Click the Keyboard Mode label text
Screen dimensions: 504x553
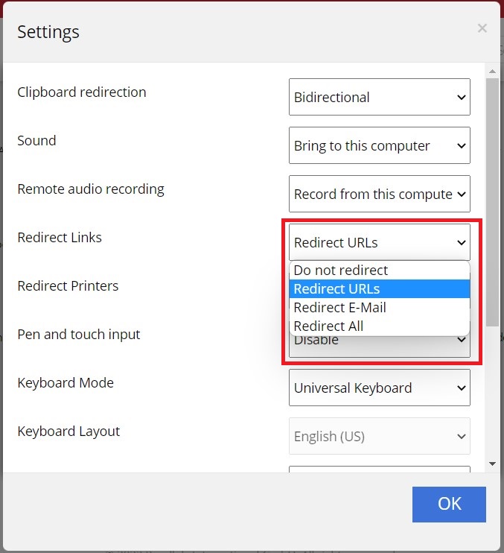coord(66,383)
